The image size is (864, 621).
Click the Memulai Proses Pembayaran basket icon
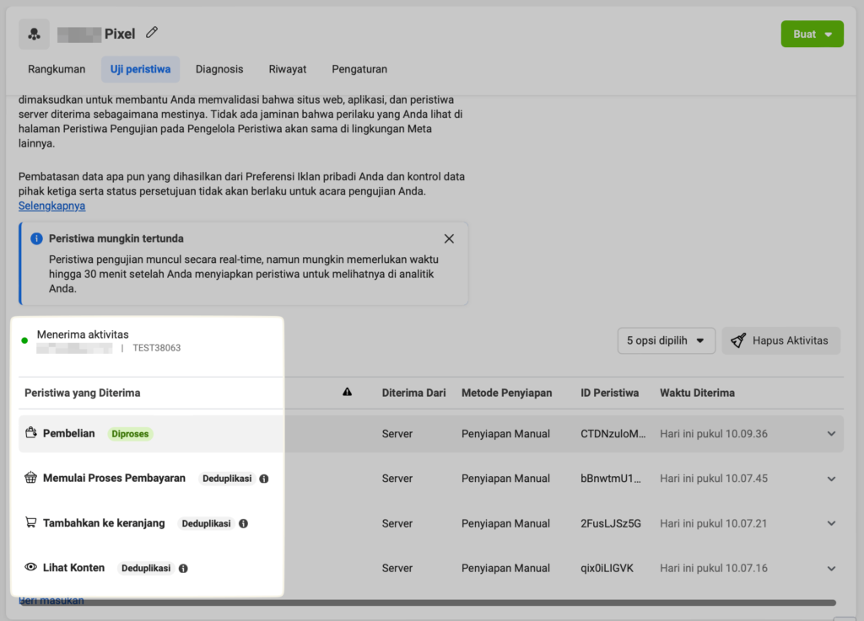click(x=31, y=478)
